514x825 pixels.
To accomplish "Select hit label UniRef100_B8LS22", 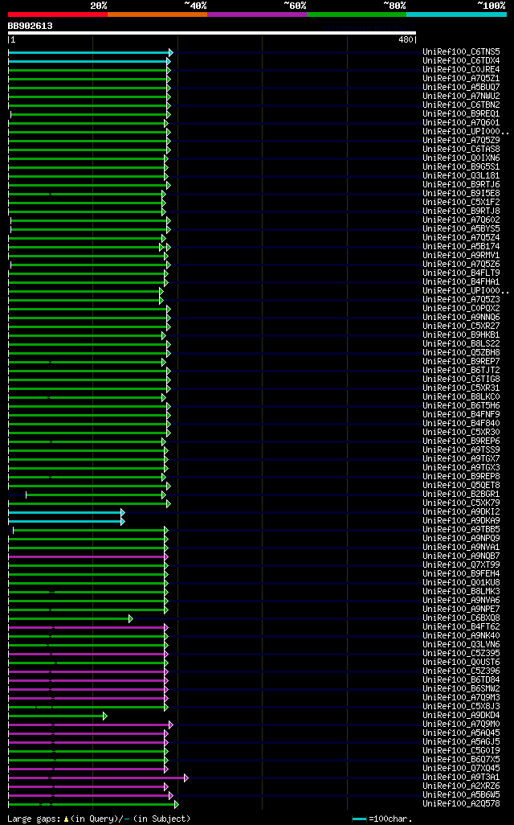I will [462, 343].
